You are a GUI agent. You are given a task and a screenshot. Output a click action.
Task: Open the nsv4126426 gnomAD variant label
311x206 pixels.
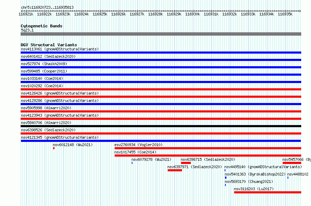pyautogui.click(x=60, y=93)
